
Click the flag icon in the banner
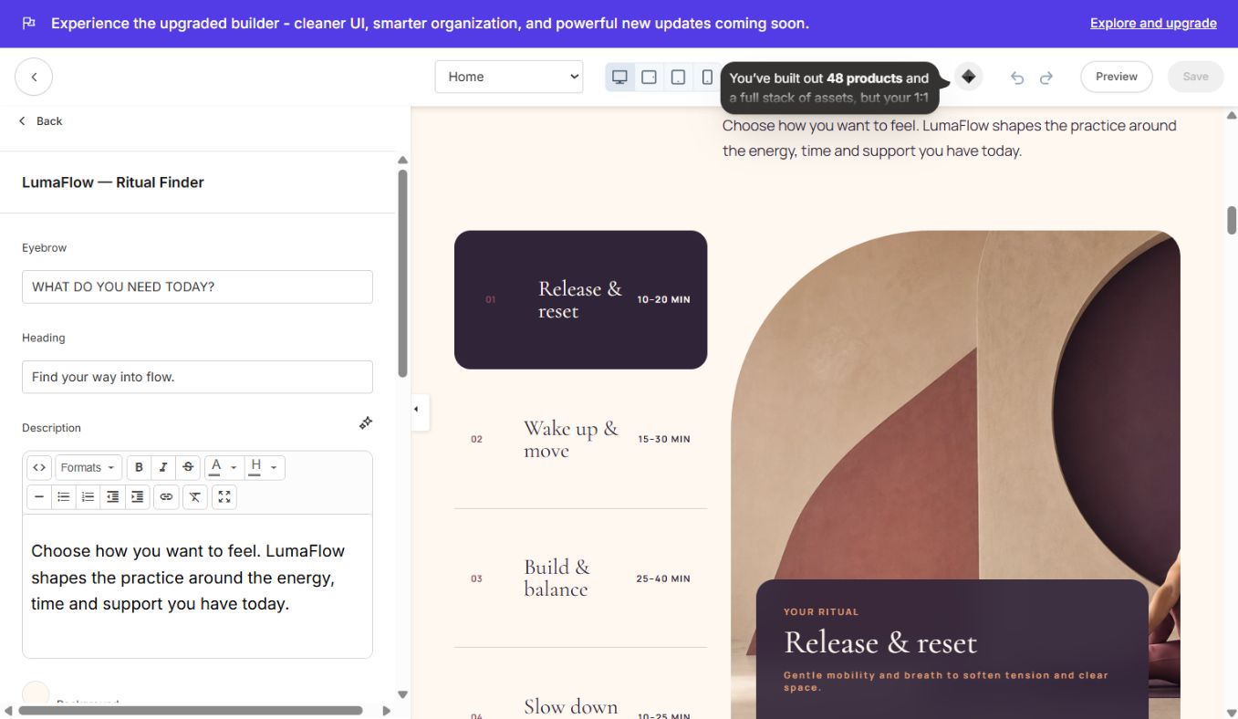coord(29,24)
